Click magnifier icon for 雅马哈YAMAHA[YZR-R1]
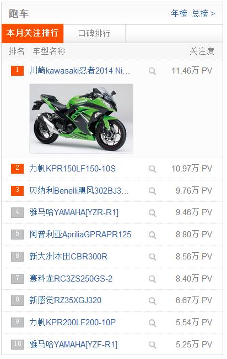Image resolution: width=227 pixels, height=359 pixels. (152, 213)
